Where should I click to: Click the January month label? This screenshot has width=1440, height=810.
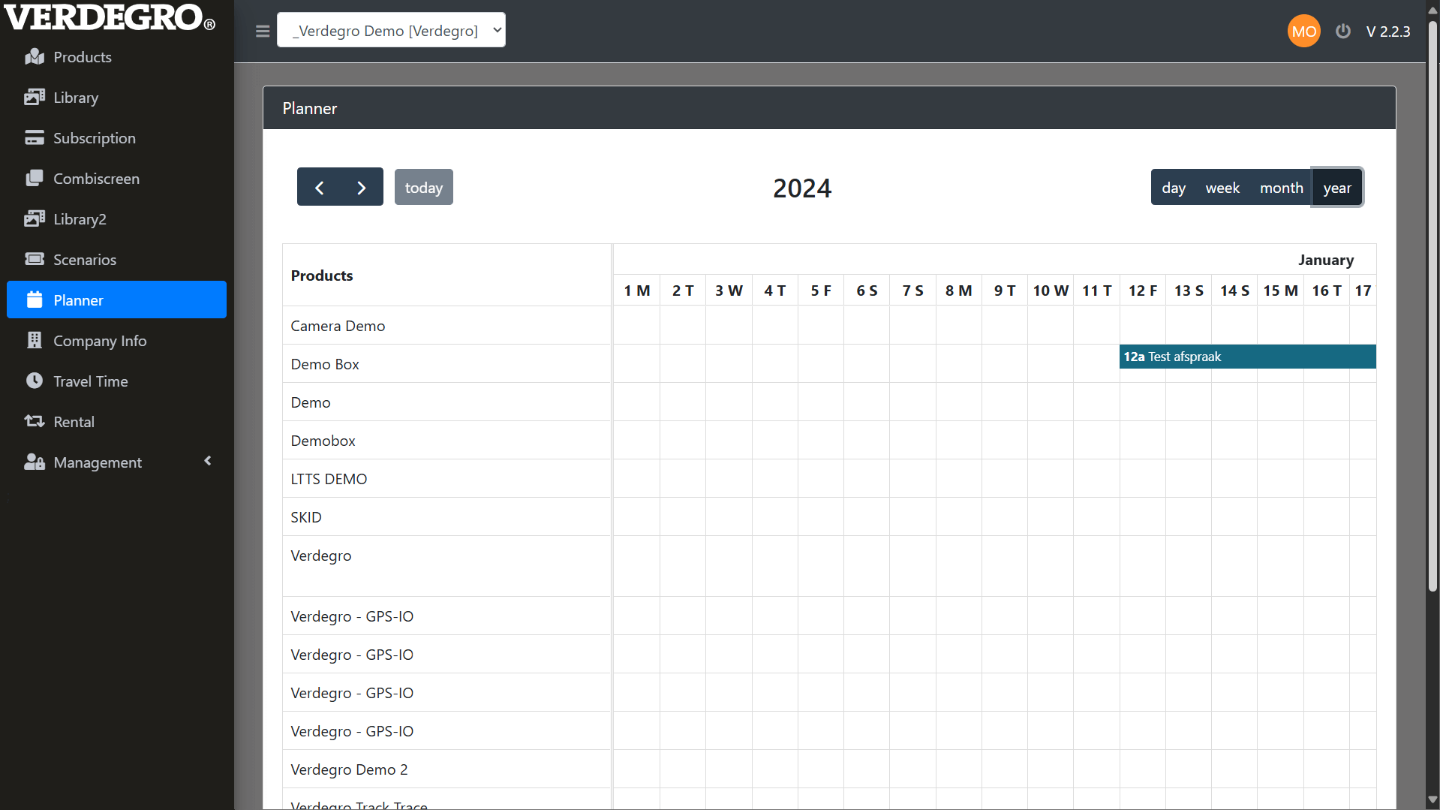coord(1326,260)
